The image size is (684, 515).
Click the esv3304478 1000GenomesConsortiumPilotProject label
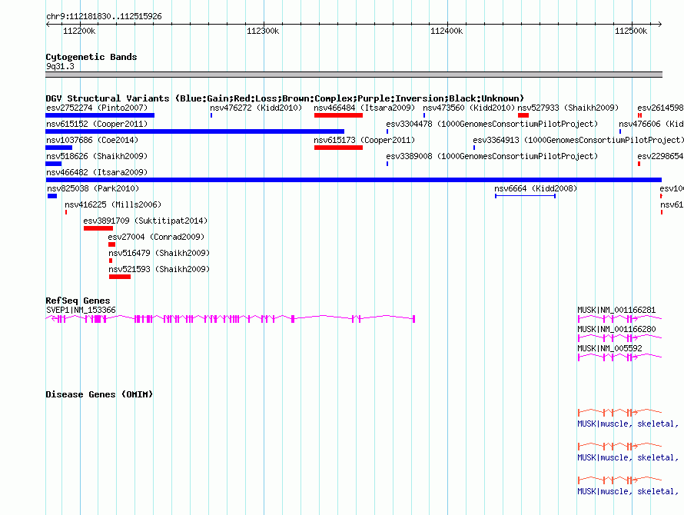[x=492, y=124]
